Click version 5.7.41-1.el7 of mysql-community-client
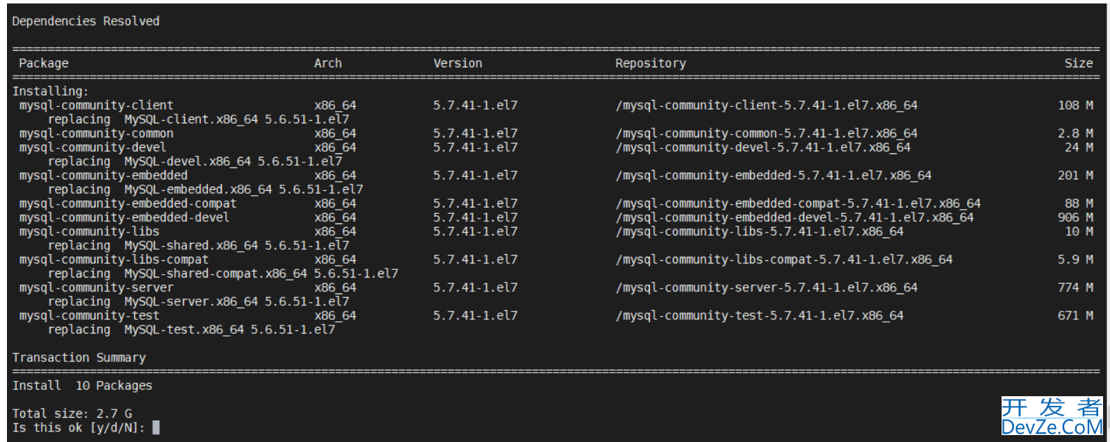Viewport: 1110px width, 442px height. point(475,105)
